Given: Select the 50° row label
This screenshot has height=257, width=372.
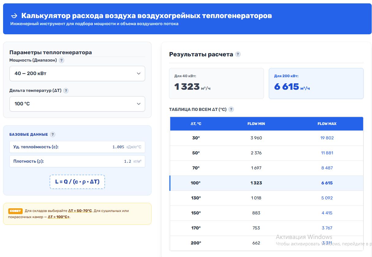Looking at the screenshot, I should pos(196,153).
